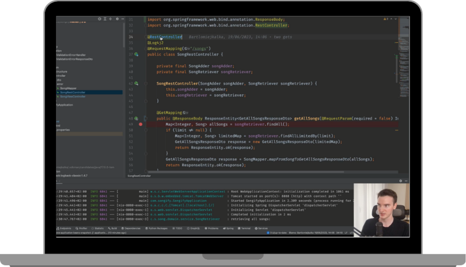Go to previous highlighted error arrow
Viewport: 466px width, 267px height.
click(391, 19)
